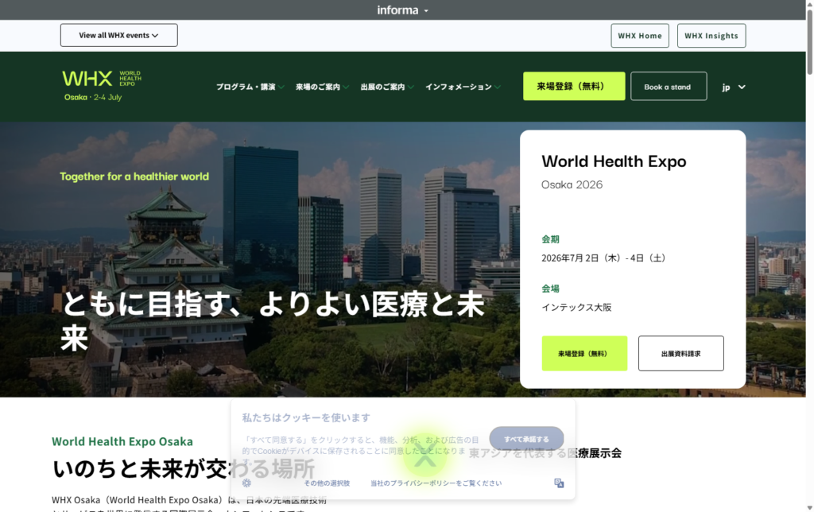Collapse the cookie banner using the chevron icon

(425, 457)
